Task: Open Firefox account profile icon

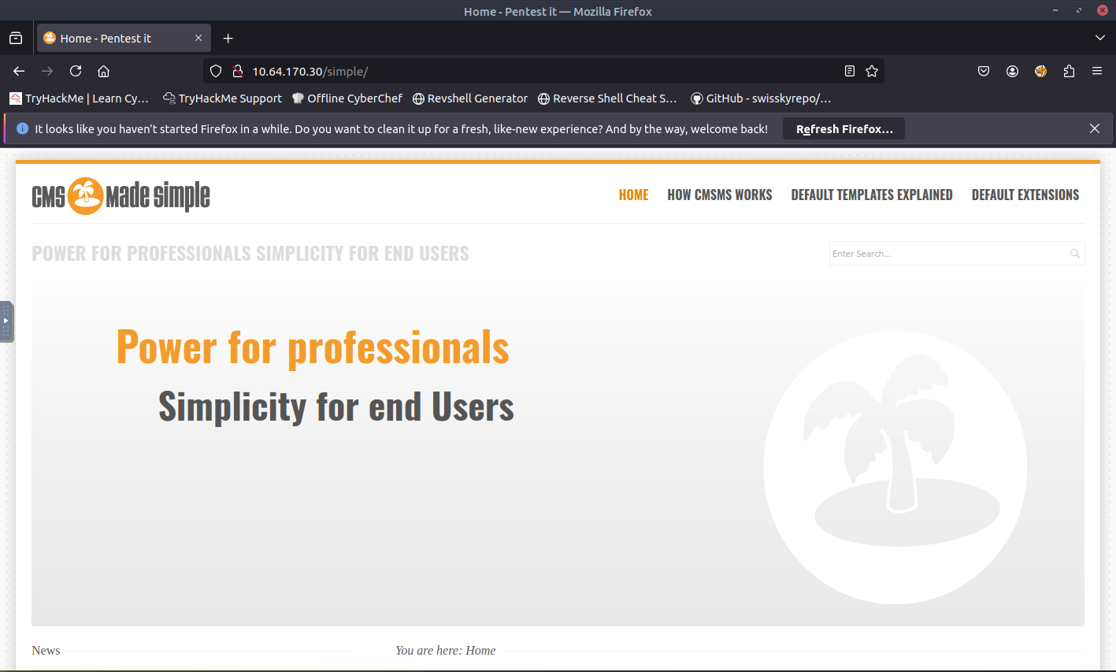Action: pos(1012,71)
